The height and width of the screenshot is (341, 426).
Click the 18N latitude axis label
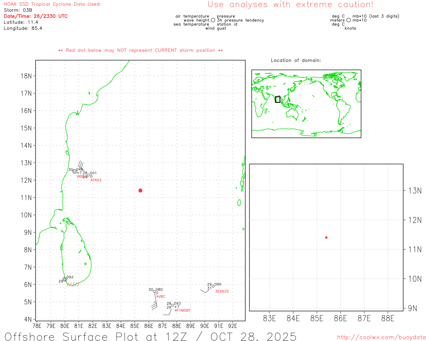point(26,76)
